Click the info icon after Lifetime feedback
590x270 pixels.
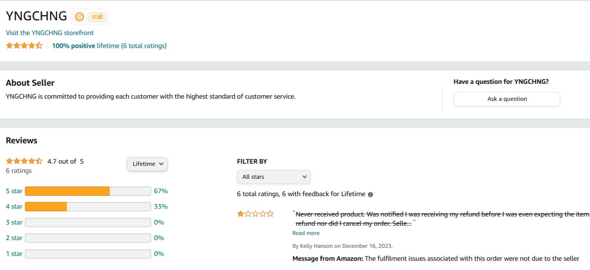tap(370, 195)
